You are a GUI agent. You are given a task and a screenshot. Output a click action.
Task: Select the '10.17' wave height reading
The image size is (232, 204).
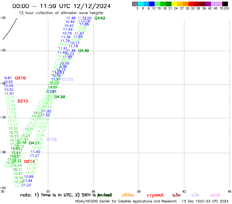(x=75, y=43)
